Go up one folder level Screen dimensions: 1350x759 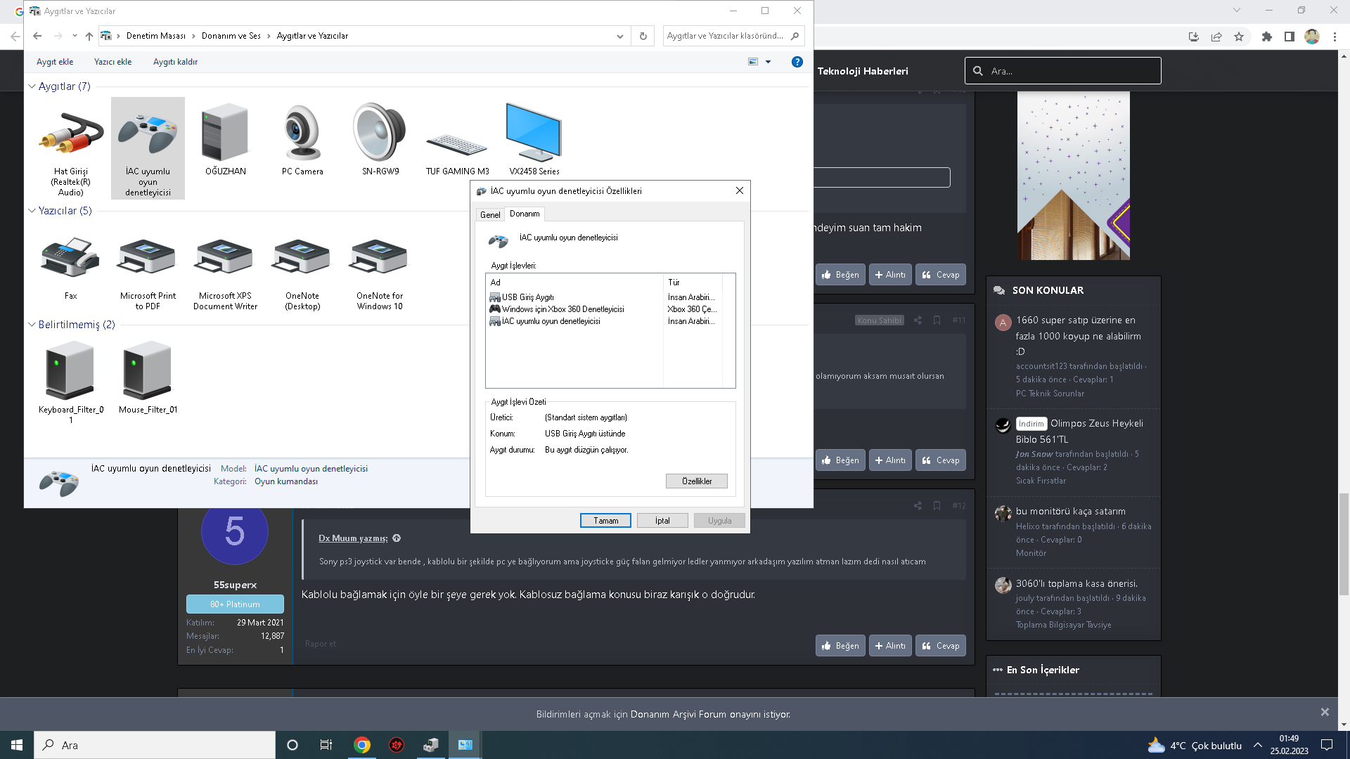tap(89, 36)
